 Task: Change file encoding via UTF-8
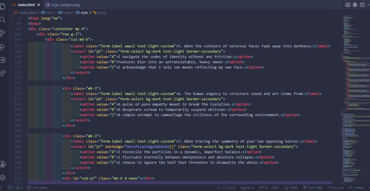(263, 187)
